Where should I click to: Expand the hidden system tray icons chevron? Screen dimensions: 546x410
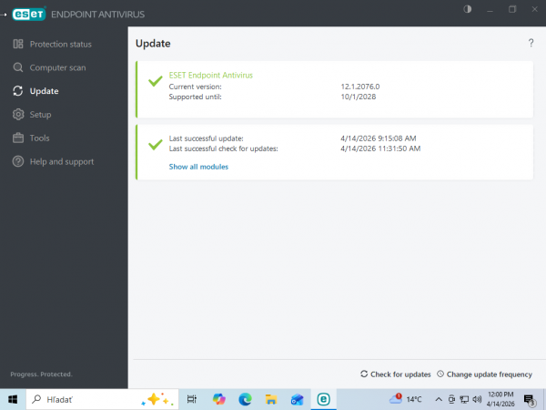point(439,399)
